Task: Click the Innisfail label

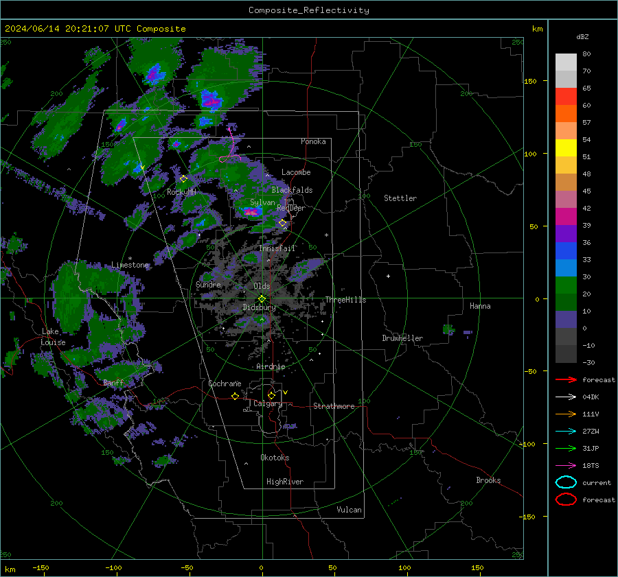Action: point(277,248)
